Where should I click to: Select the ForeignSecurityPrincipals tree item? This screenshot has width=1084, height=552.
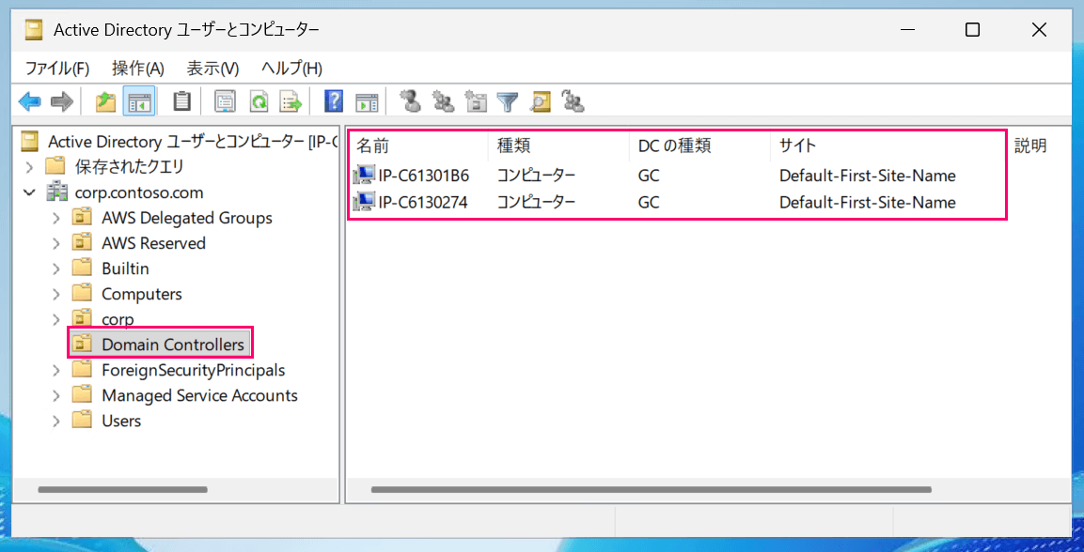pos(193,371)
